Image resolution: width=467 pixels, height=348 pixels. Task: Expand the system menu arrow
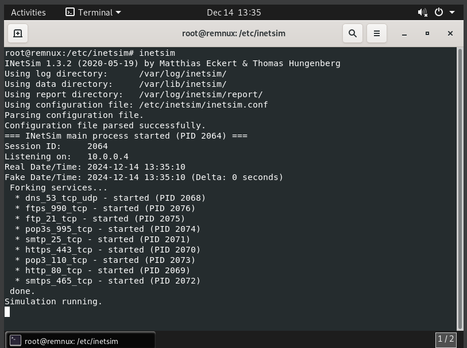click(452, 12)
